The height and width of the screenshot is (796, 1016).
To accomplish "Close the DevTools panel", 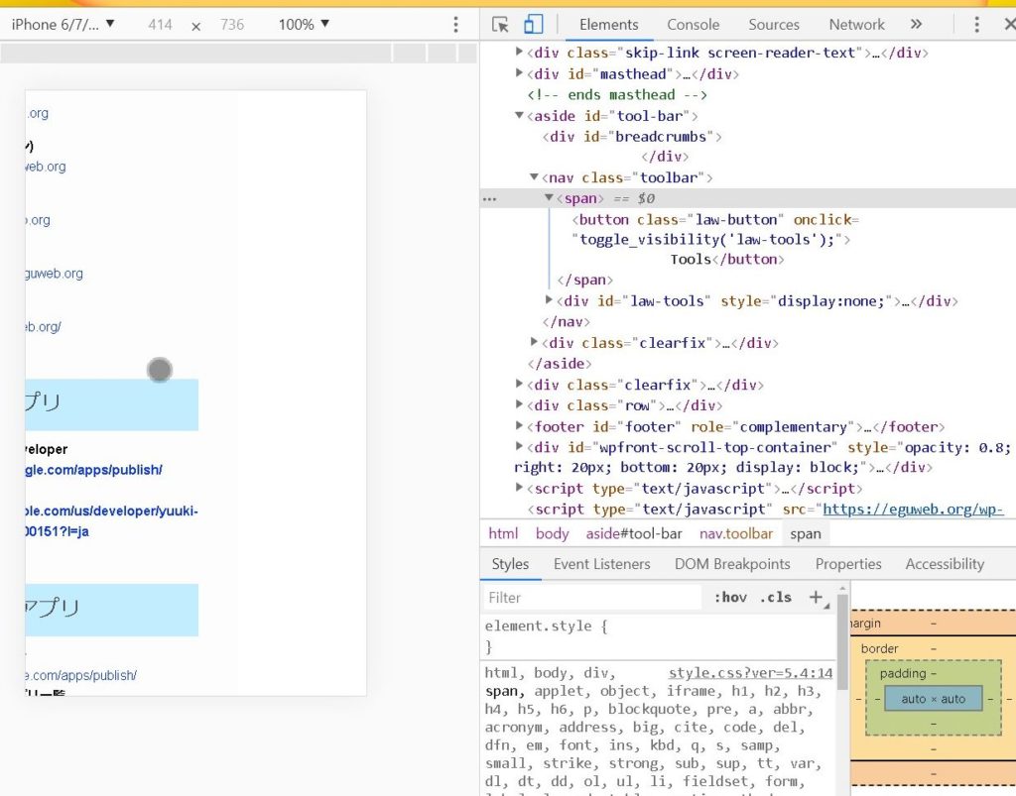I will pyautogui.click(x=1008, y=25).
